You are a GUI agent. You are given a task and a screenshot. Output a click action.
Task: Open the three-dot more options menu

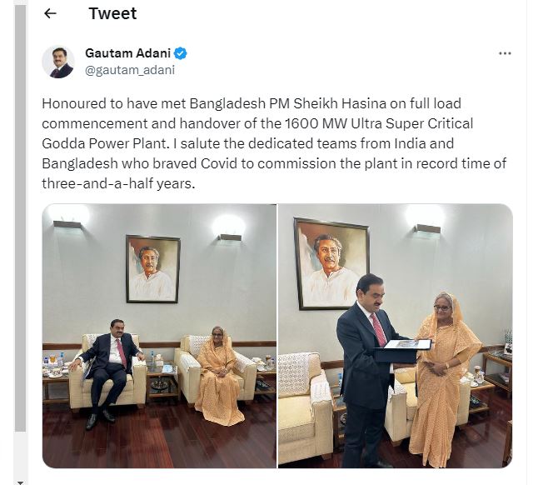[505, 53]
